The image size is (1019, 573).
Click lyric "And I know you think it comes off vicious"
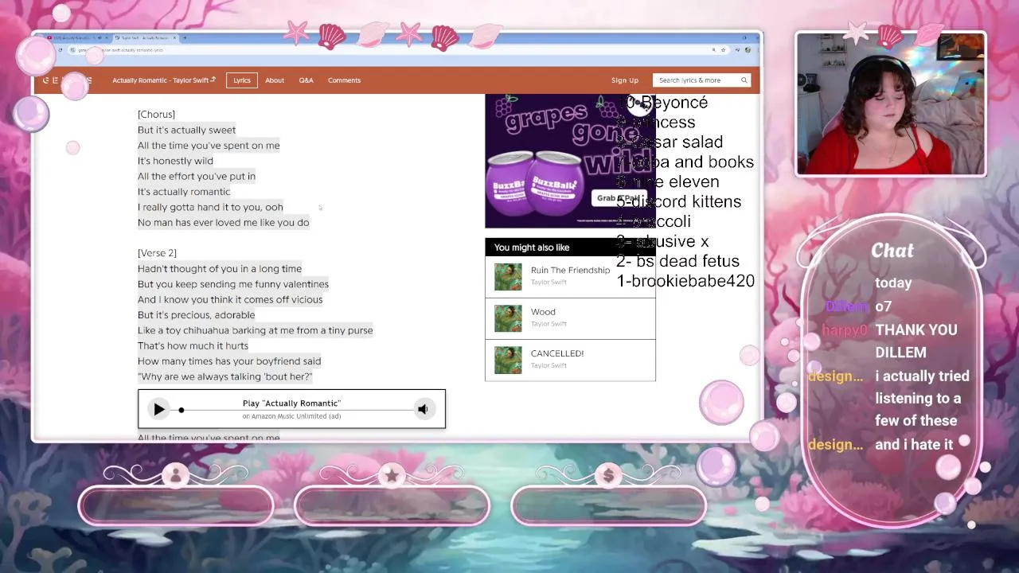click(230, 300)
